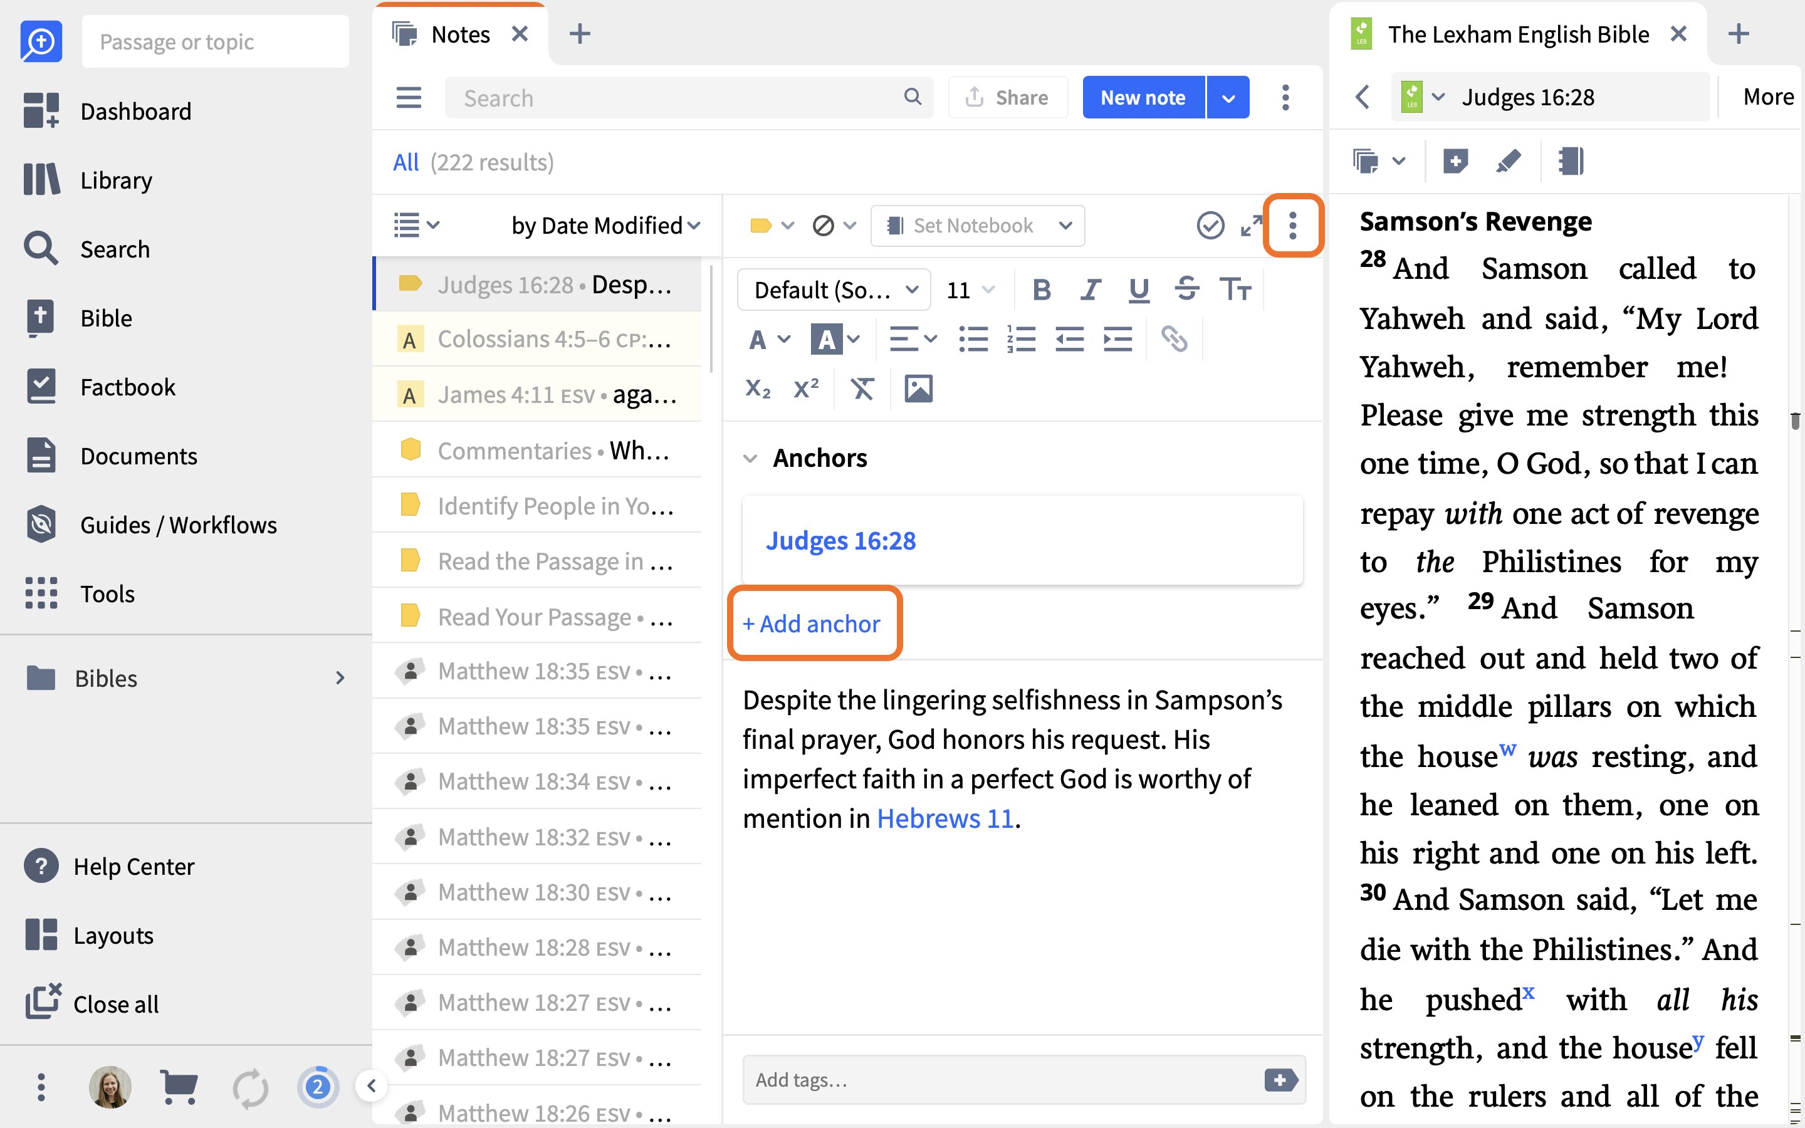Open the font family dropdown
This screenshot has width=1805, height=1128.
(834, 290)
